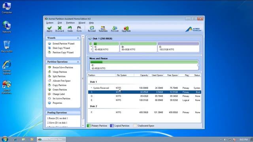The image size is (253, 142).
Task: Select the F: partition row on Disk 2
Action: point(144,112)
